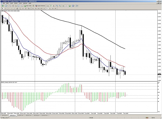Open the Strategy Tester icon
162x119 pixels.
click(x=22, y=6)
